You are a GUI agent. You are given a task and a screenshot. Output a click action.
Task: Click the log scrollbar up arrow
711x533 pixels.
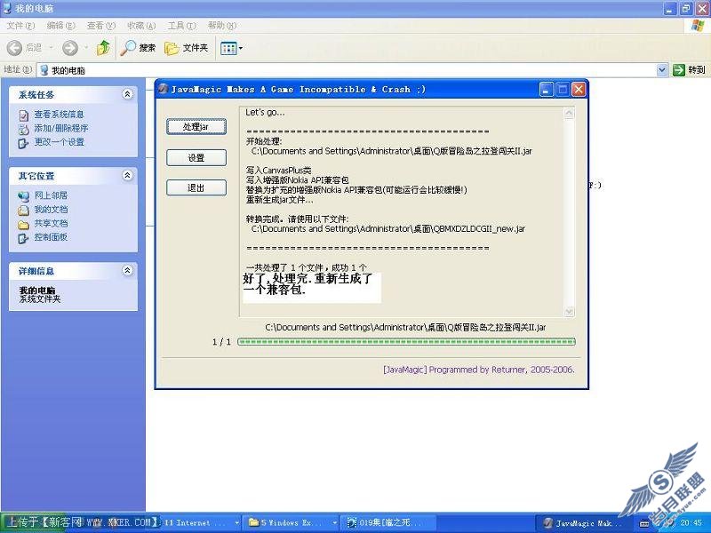(x=569, y=113)
